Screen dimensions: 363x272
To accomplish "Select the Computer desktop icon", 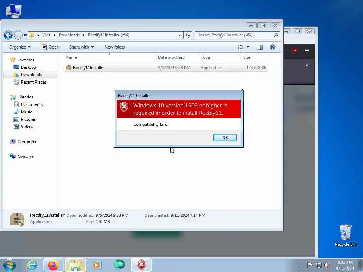I will (13, 11).
